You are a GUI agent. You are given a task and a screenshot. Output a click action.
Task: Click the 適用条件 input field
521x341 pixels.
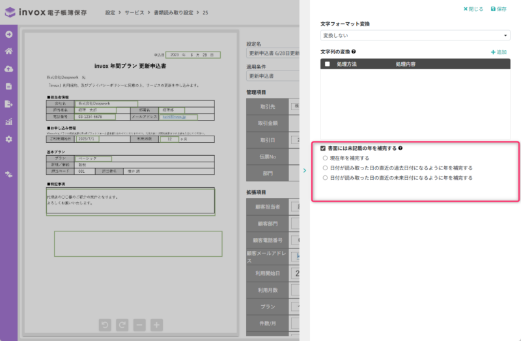click(273, 76)
